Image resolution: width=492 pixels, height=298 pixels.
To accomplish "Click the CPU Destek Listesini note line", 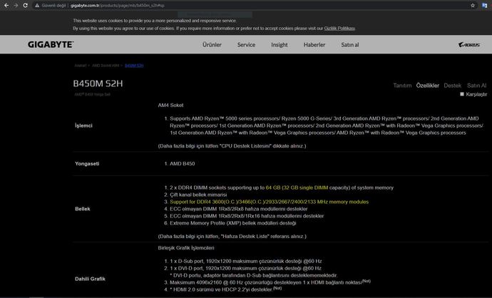I will tap(232, 146).
